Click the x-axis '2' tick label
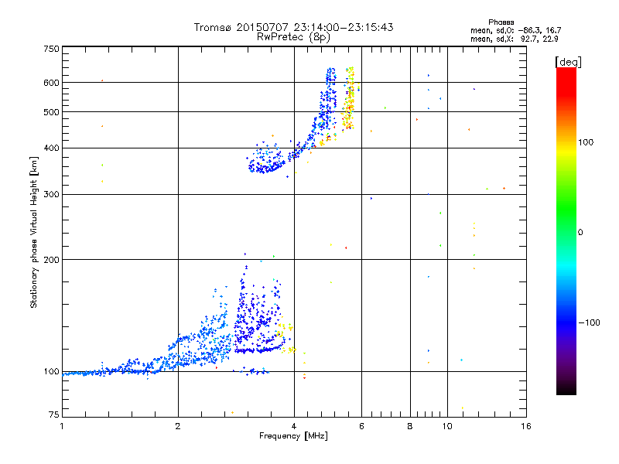Image resolution: width=619 pixels, height=464 pixels. pos(178,426)
